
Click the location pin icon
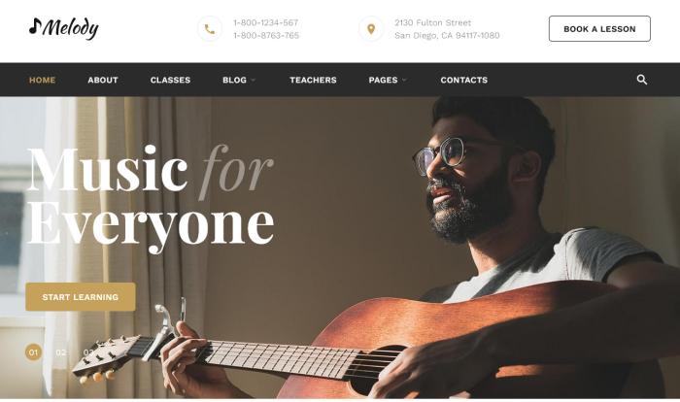[x=371, y=29]
